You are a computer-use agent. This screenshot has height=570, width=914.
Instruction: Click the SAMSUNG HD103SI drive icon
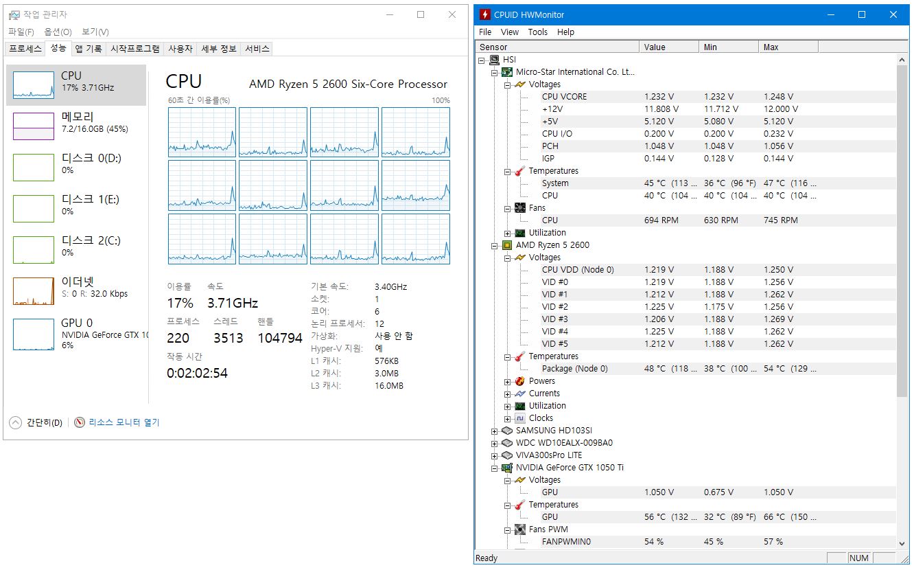tap(507, 431)
